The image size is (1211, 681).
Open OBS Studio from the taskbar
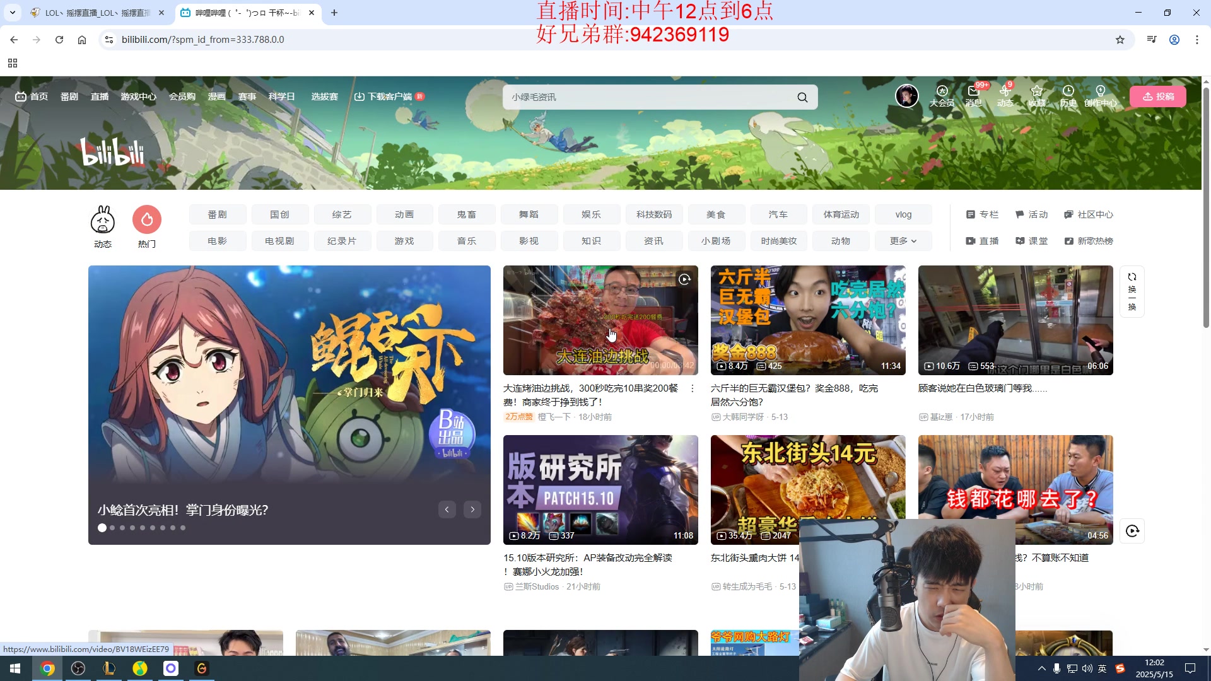78,668
